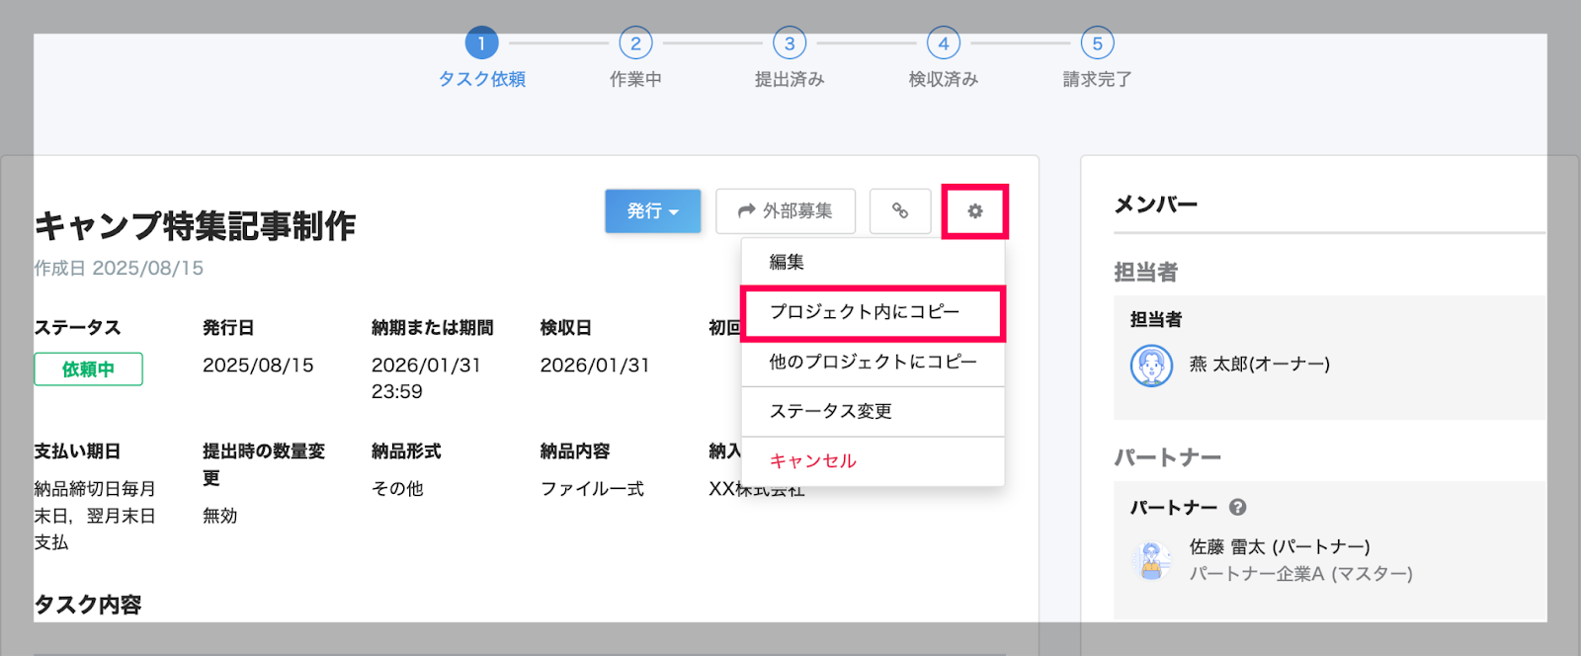Click the title キャンプ特集記事制作
Image resolution: width=1581 pixels, height=656 pixels.
pyautogui.click(x=195, y=226)
